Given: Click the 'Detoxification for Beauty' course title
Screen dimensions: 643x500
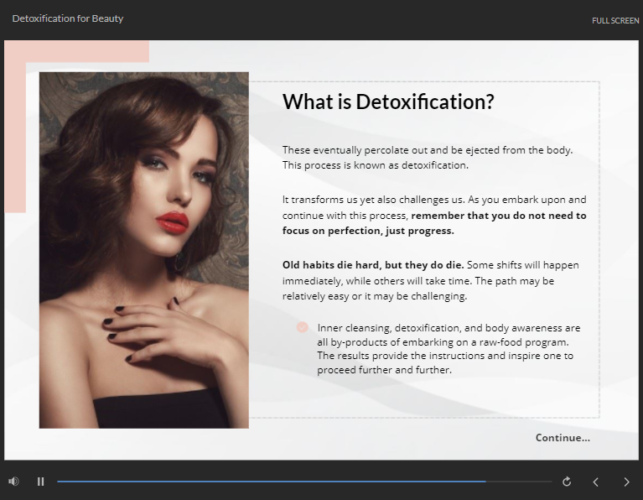Looking at the screenshot, I should (x=68, y=18).
